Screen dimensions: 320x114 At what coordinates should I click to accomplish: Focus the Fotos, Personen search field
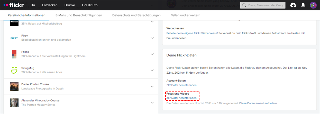tap(263, 5)
